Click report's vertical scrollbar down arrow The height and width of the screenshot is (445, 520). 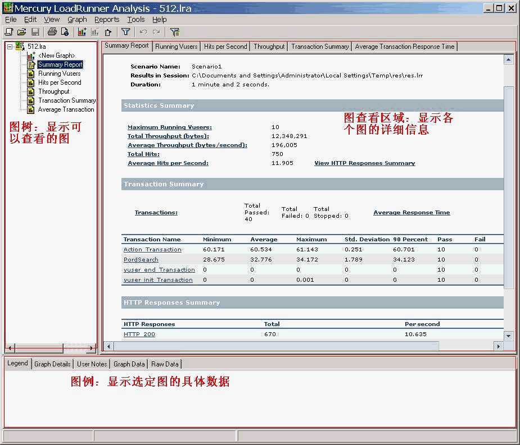tap(509, 336)
